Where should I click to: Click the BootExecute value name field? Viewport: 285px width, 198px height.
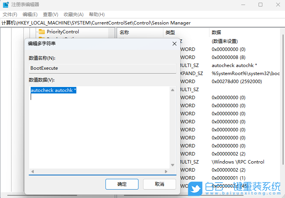click(x=102, y=68)
